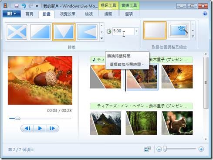Select the blank no pan and zoom option
The width and height of the screenshot is (213, 160).
click(x=155, y=31)
